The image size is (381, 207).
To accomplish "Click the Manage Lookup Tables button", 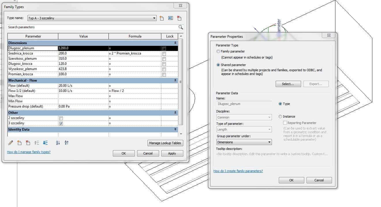I will coord(165,143).
